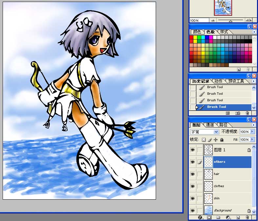Screen dimensions: 258x221
Task: Link the skin layer via link box
Action: [x=200, y=198]
